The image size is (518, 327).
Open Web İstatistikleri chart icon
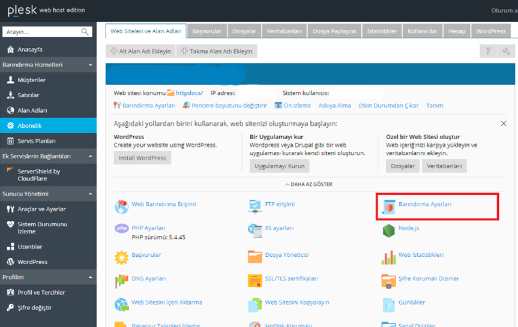388,257
